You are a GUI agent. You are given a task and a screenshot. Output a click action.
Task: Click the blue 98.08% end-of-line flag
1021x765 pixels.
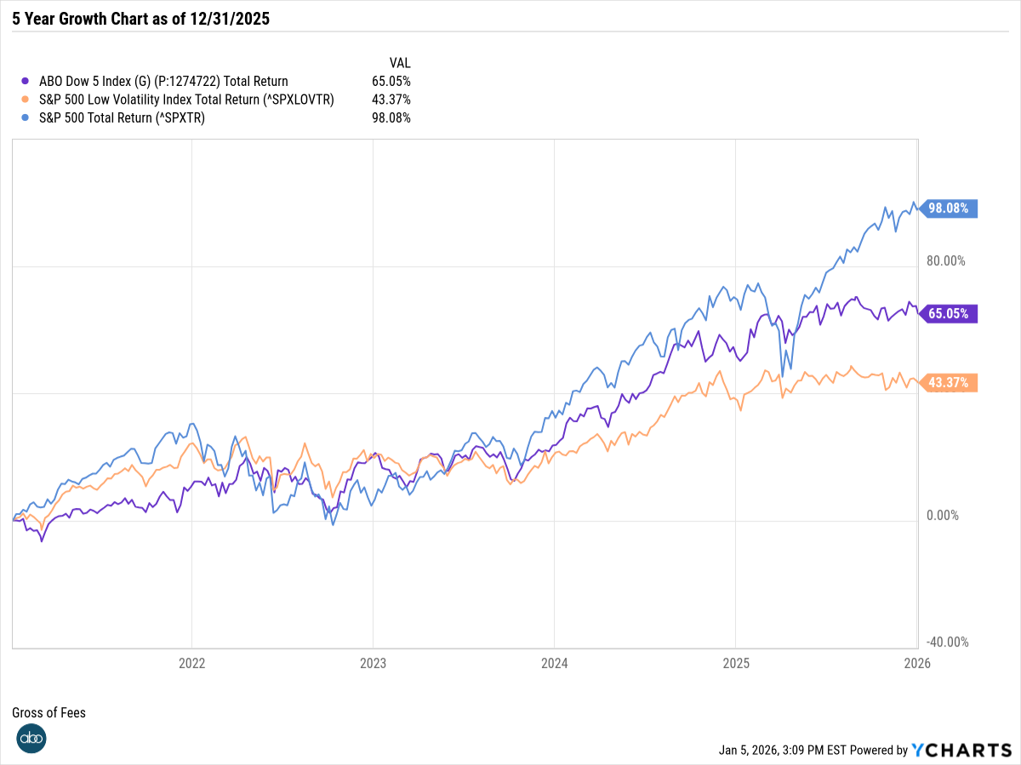tap(948, 208)
